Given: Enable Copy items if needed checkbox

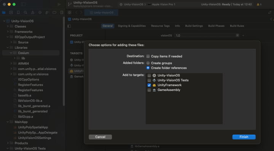Looking at the screenshot, I should coord(148,56).
